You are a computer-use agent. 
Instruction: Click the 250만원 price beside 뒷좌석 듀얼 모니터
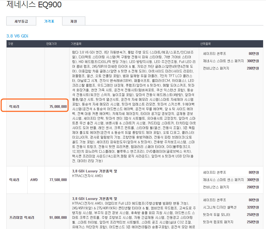click(x=253, y=215)
